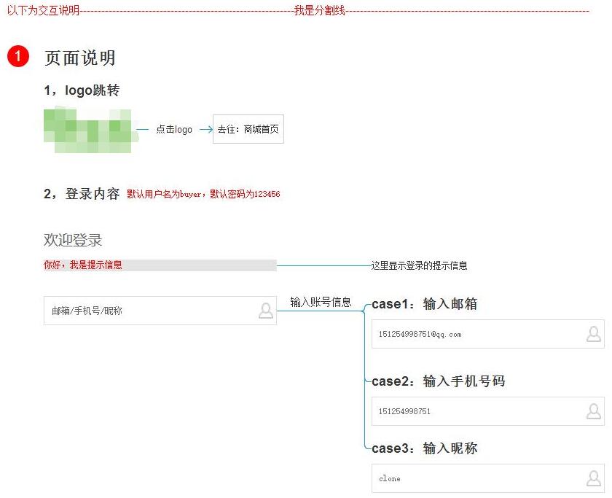
Task: Click the 我是分割线 divider text
Action: [x=319, y=10]
